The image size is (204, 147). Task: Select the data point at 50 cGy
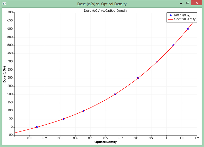tap(63, 119)
